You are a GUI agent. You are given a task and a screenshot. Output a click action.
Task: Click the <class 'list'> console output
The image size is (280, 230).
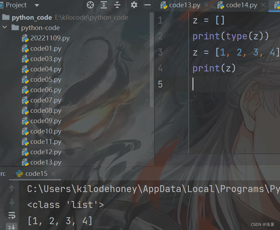coord(66,204)
